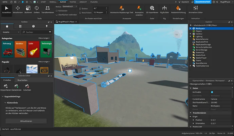The height and width of the screenshot is (136, 234).
Task: Collapse the Transformieren properties section
Action: pos(191,113)
